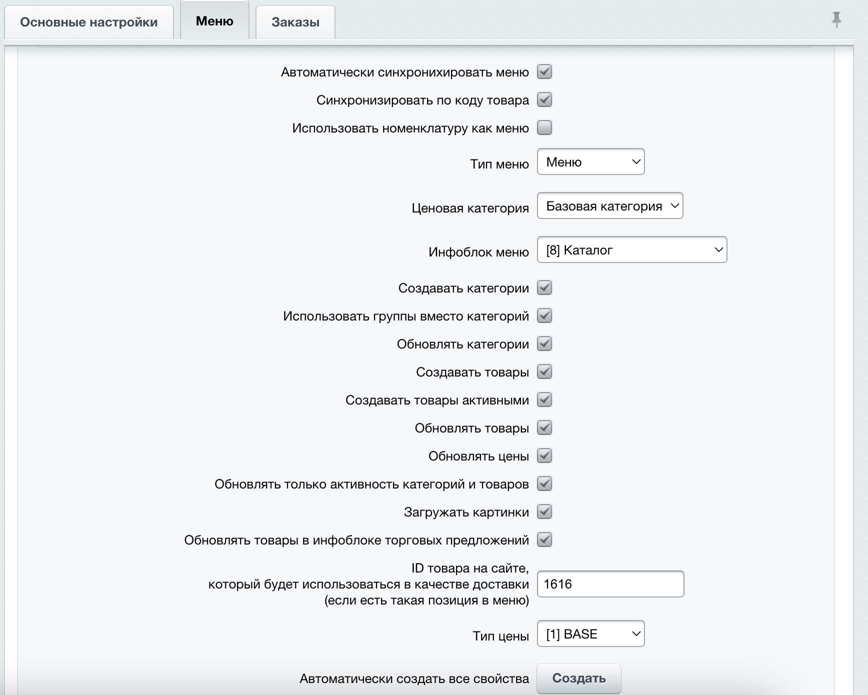Click the ID товара на сайте label
Screen dimensions: 868x695
point(368,584)
